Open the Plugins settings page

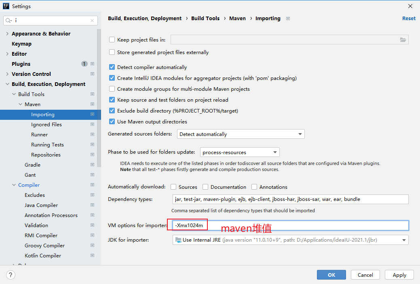(x=21, y=64)
